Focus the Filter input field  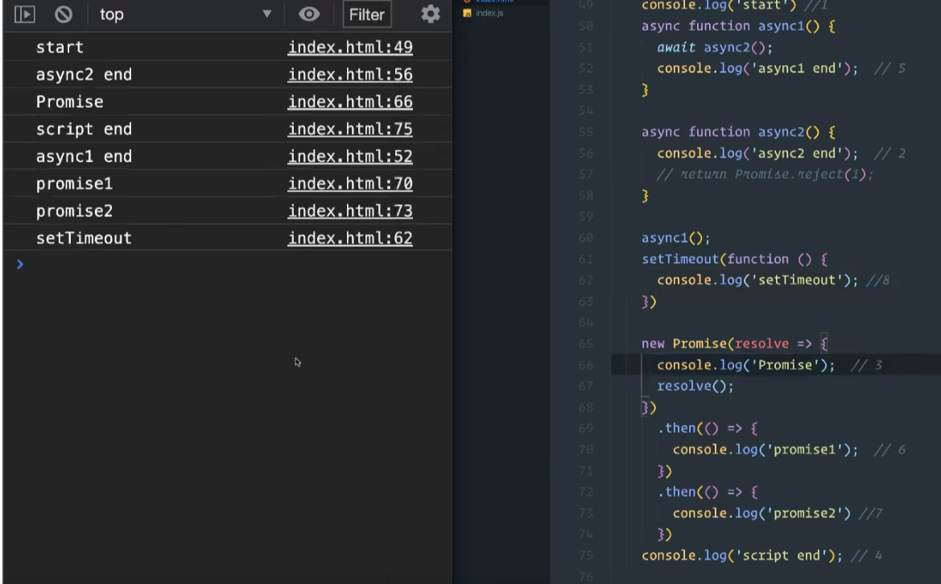tap(367, 14)
